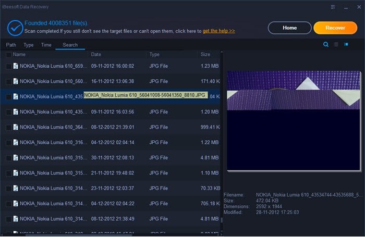The width and height of the screenshot is (365, 237).
Task: Click file icon of 70.33 KB JPG
Action: point(16,188)
